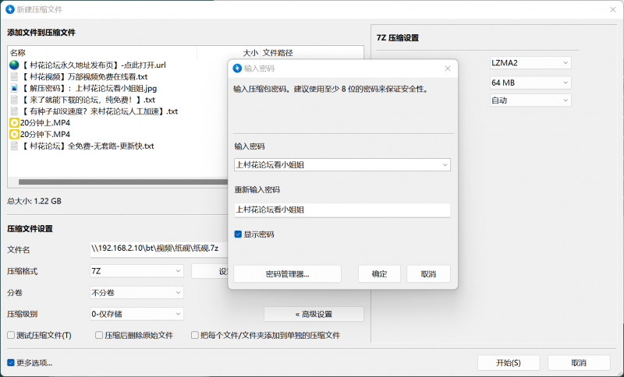624x377 pixels.
Task: Click the app icon in 输入密码 dialog title
Action: coord(238,69)
